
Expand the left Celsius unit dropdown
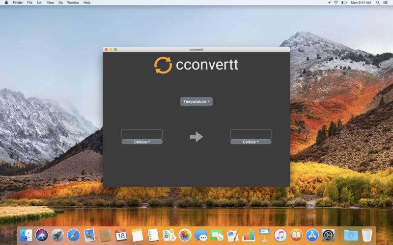142,142
